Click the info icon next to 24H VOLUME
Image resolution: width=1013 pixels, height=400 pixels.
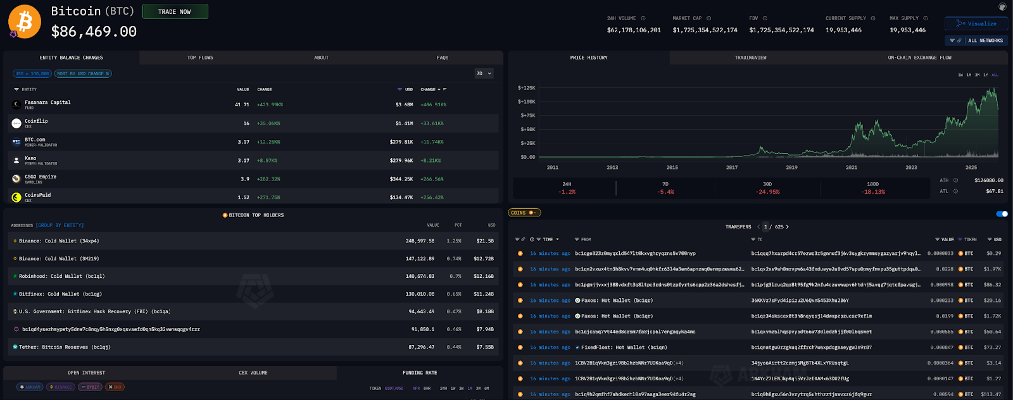pos(643,18)
